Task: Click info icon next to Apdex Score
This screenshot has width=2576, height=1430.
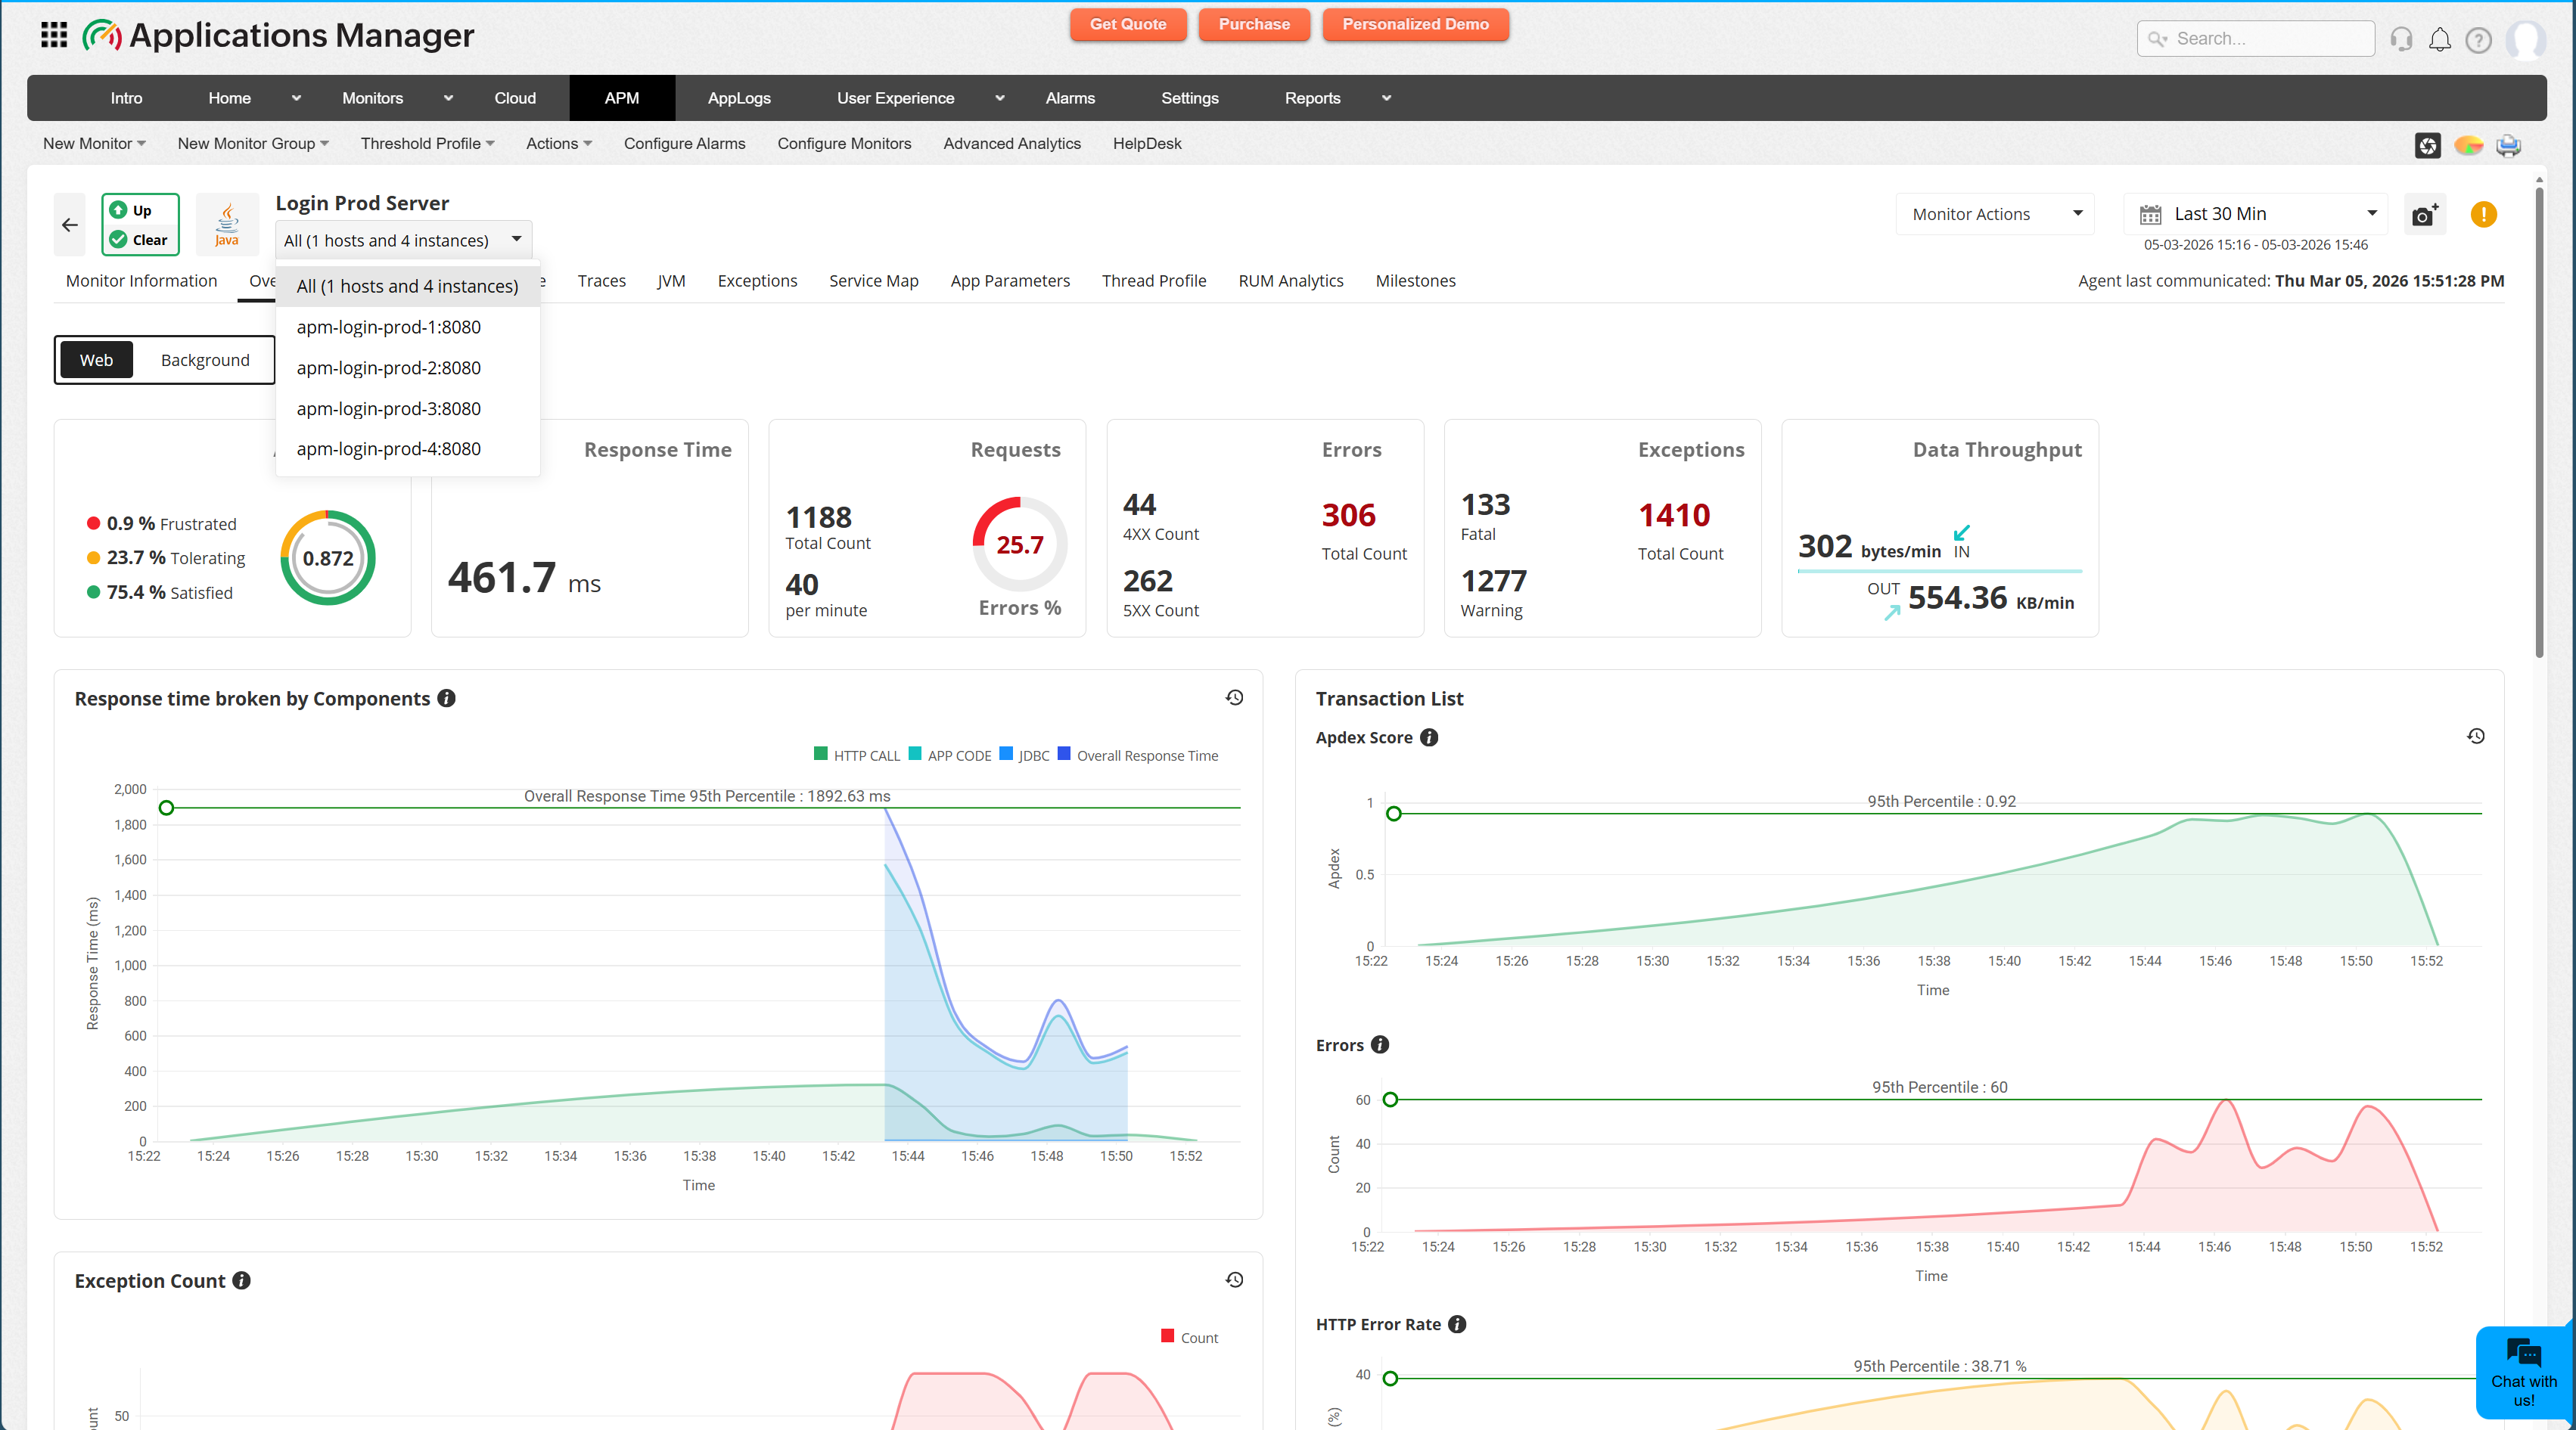Action: pyautogui.click(x=1429, y=737)
